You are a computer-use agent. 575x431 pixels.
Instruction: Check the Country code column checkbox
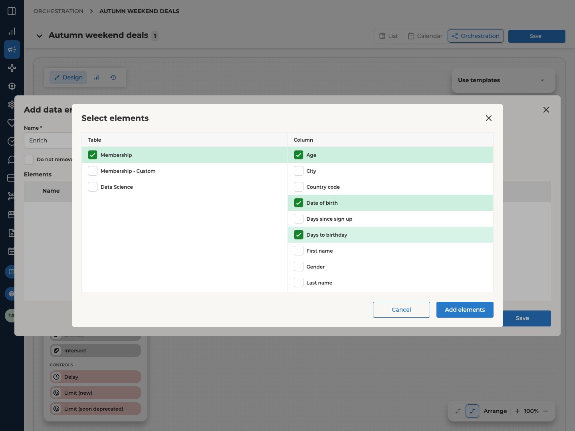(299, 187)
